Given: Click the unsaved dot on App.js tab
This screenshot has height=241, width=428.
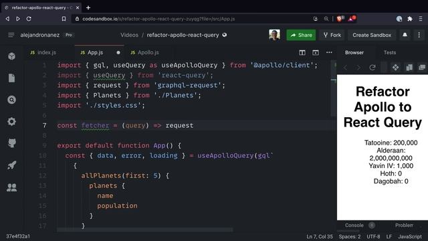Looking at the screenshot, I should pos(118,52).
